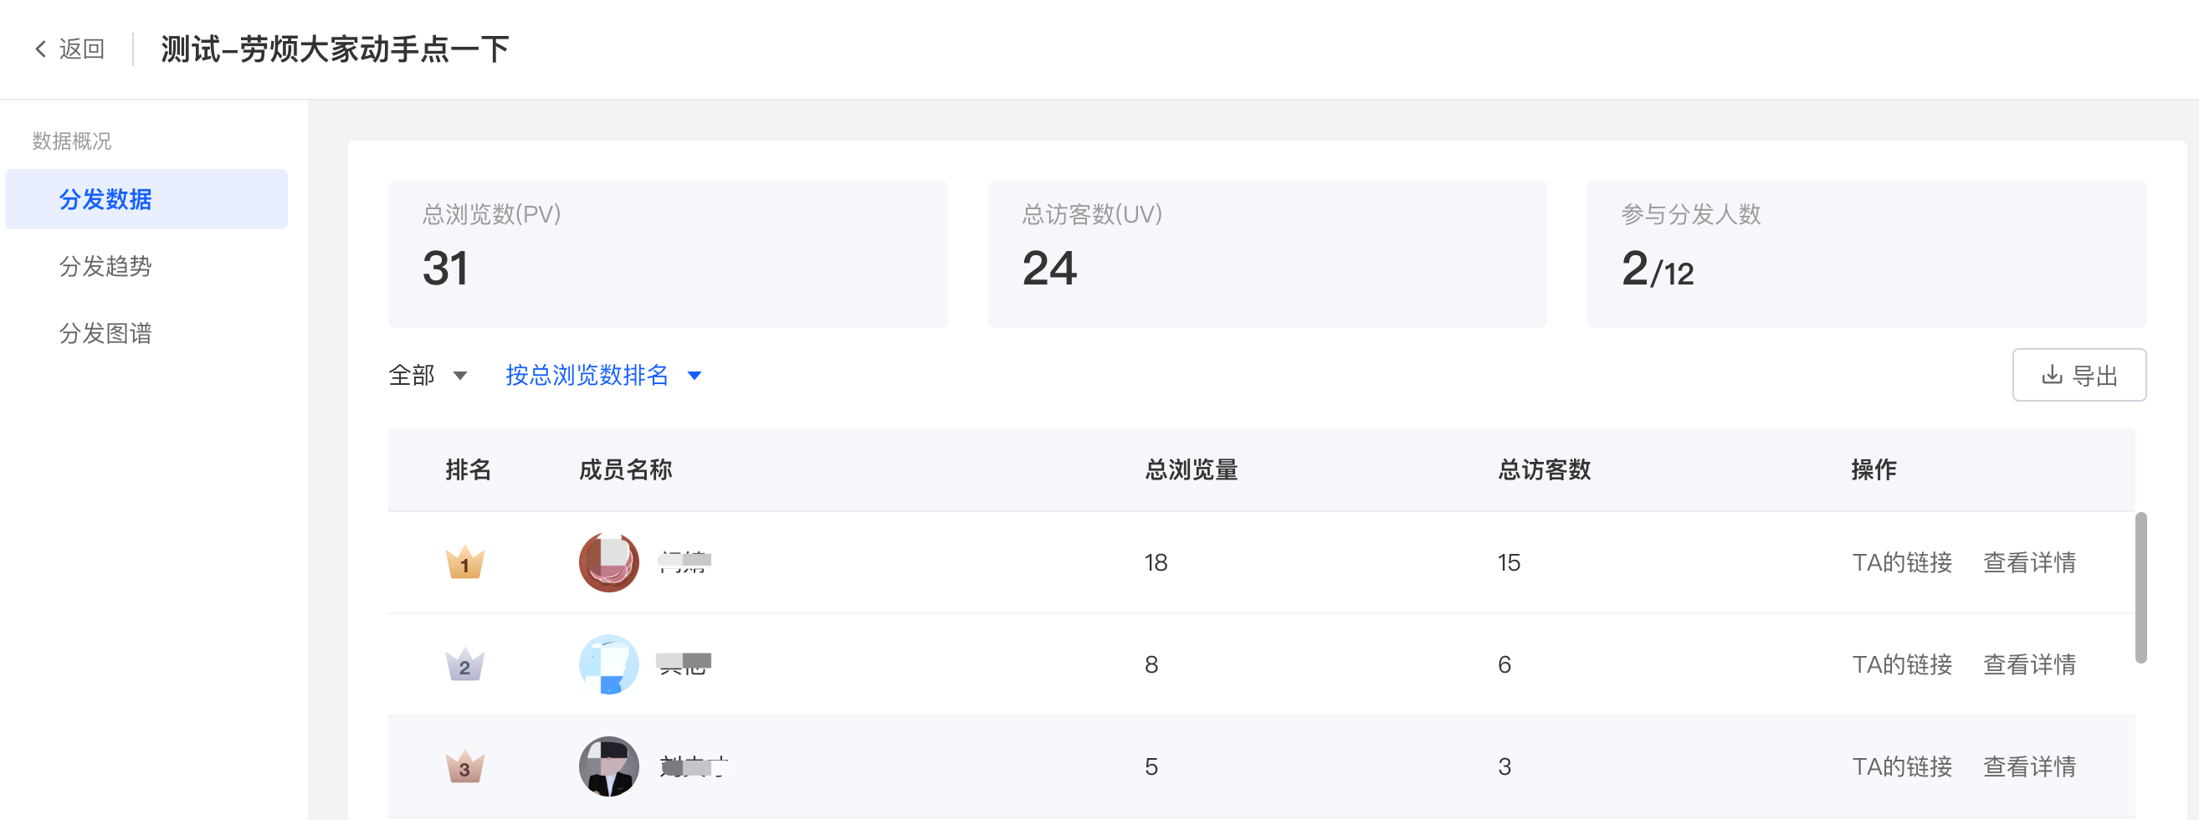
Task: Click the first-ranked member's avatar
Action: (608, 562)
